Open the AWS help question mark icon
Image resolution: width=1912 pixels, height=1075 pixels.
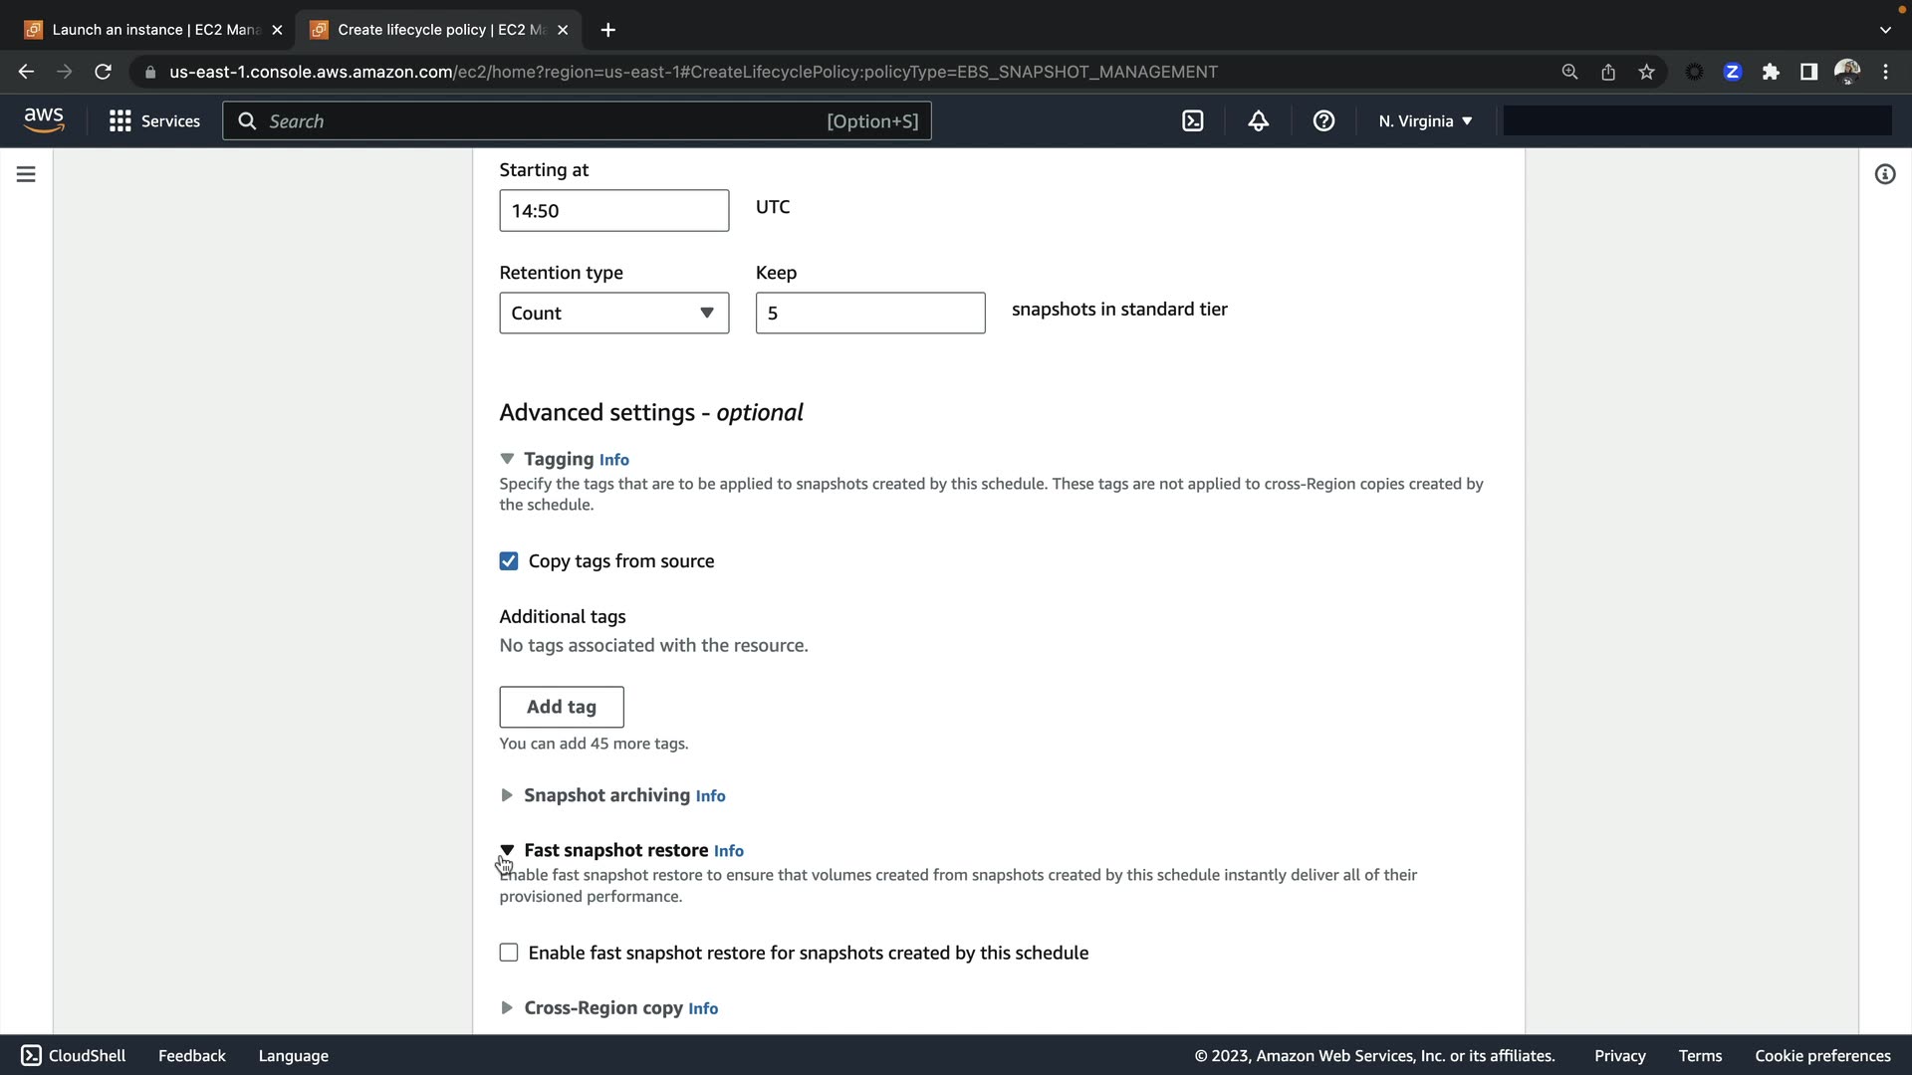[x=1323, y=120]
